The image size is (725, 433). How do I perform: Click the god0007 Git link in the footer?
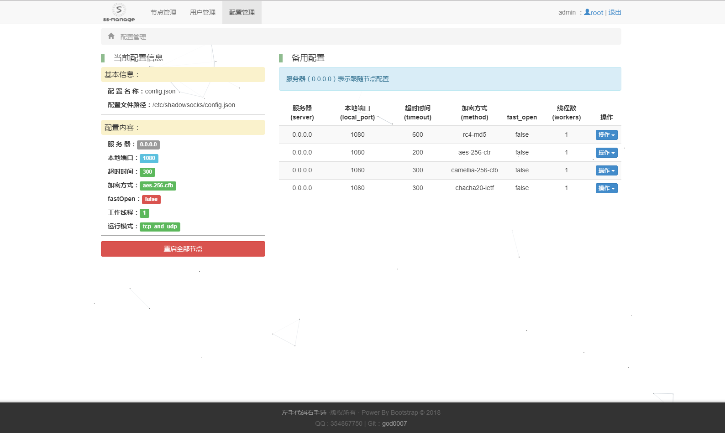394,423
